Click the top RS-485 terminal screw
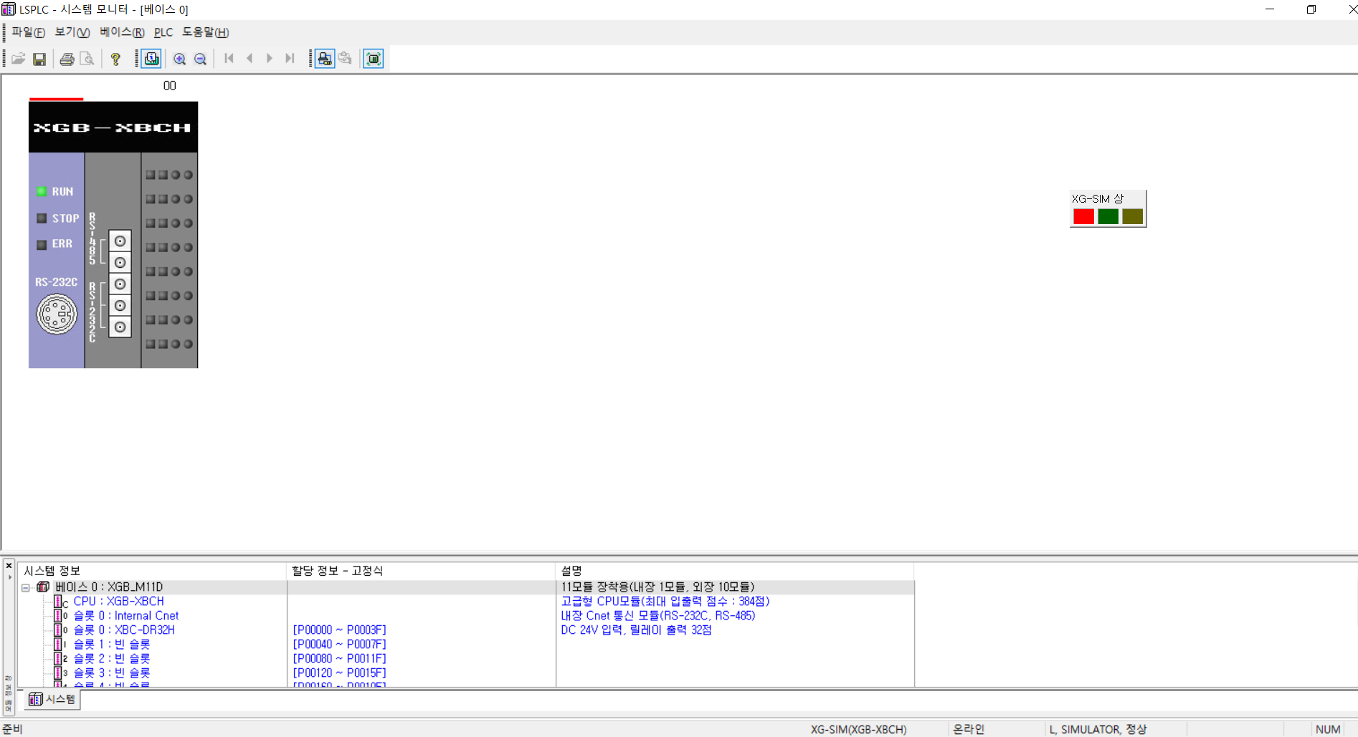This screenshot has height=737, width=1358. point(120,241)
